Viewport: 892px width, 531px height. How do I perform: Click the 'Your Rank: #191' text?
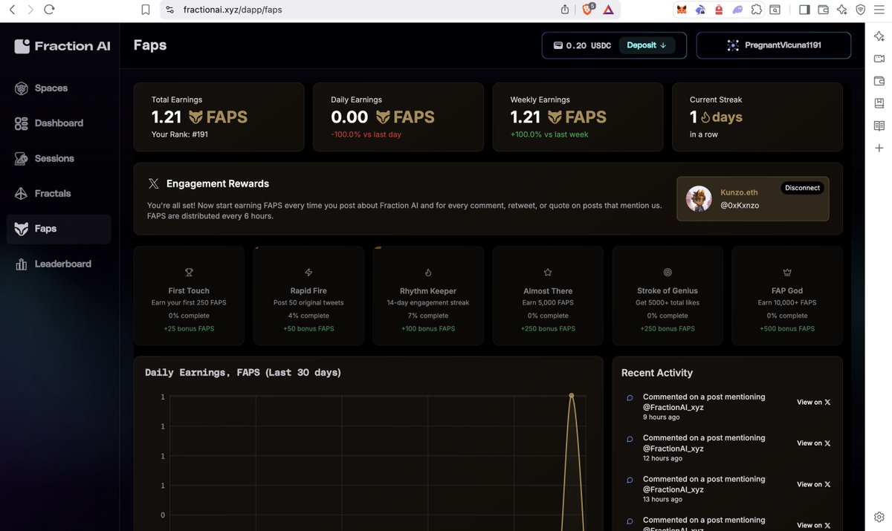pos(179,134)
